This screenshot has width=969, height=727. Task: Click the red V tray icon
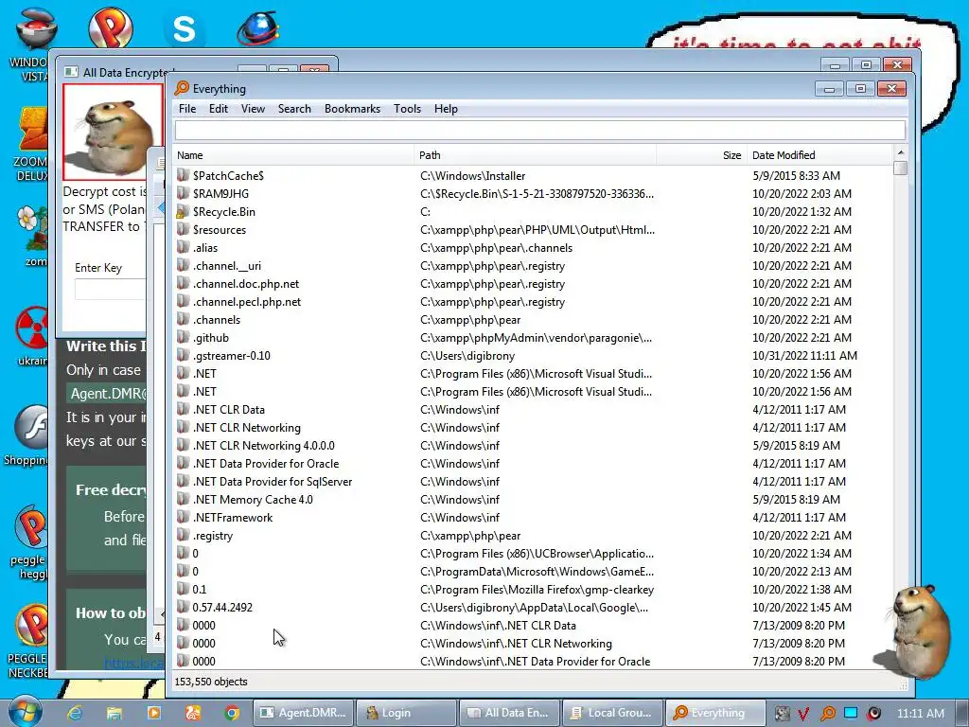(x=803, y=714)
